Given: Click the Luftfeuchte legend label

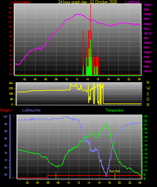Looking at the screenshot, I should pos(31,110).
